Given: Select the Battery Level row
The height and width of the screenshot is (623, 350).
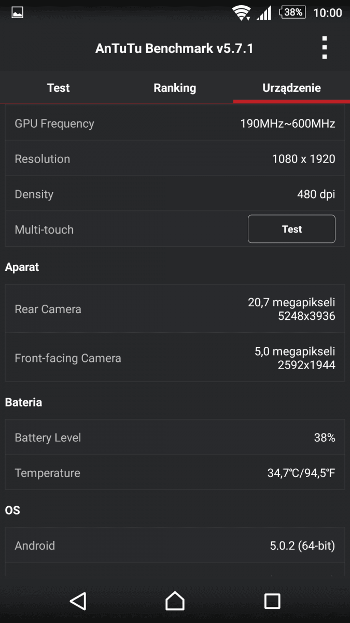Looking at the screenshot, I should point(175,437).
